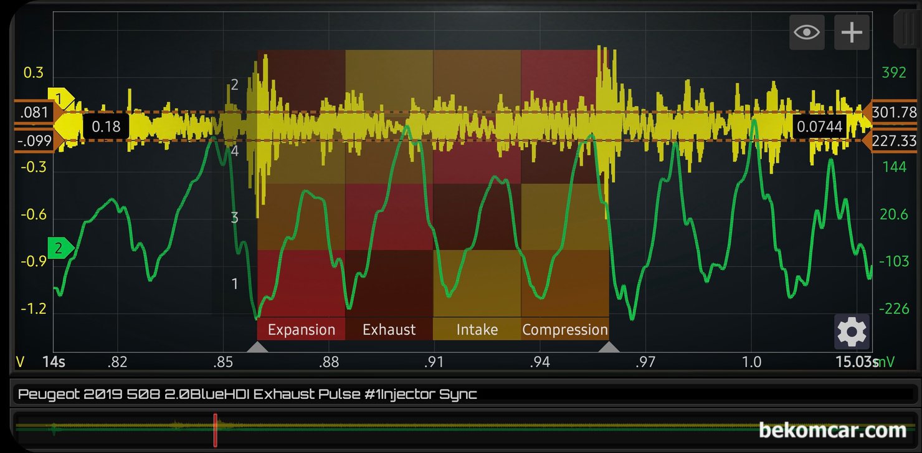Select the Exhaust phase label
The image size is (922, 453).
click(x=389, y=330)
